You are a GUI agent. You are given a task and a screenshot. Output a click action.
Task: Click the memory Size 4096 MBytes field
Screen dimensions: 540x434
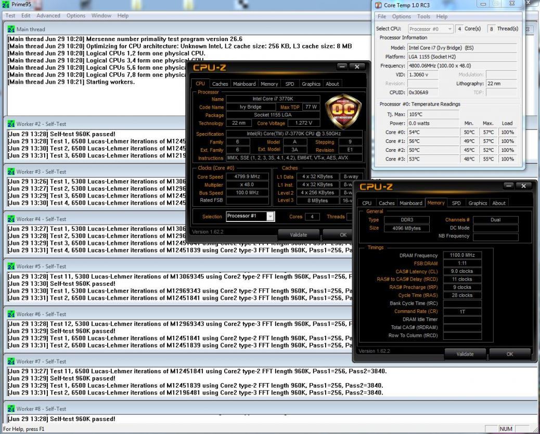[x=407, y=228]
